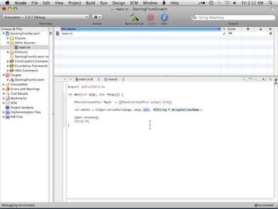Click the target membership column header icon
This screenshot has width=278, height=209.
[x=270, y=29]
